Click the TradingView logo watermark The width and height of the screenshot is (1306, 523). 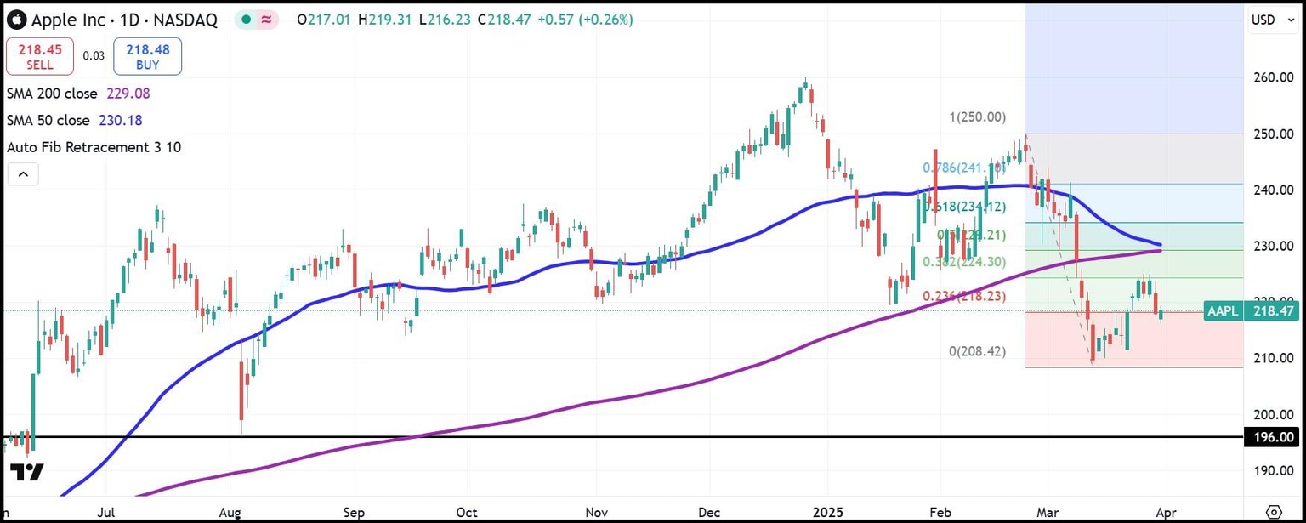[x=26, y=471]
